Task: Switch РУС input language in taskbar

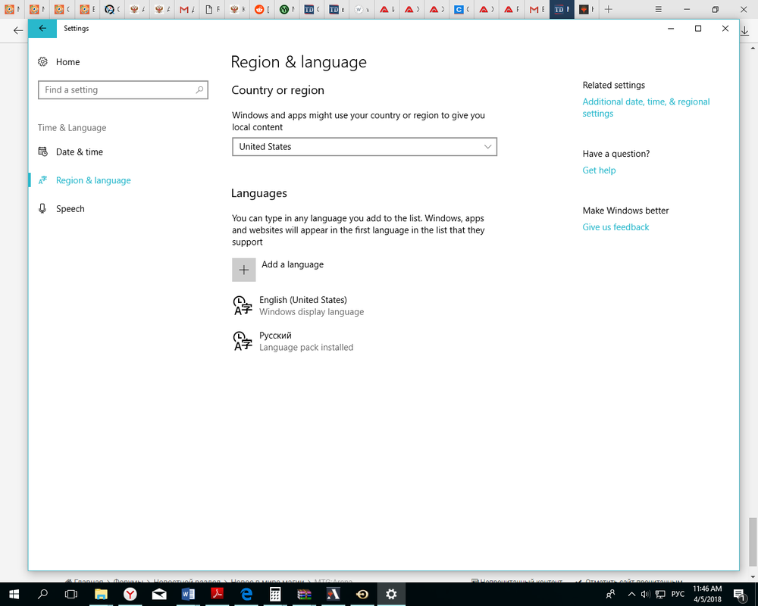Action: pos(677,594)
